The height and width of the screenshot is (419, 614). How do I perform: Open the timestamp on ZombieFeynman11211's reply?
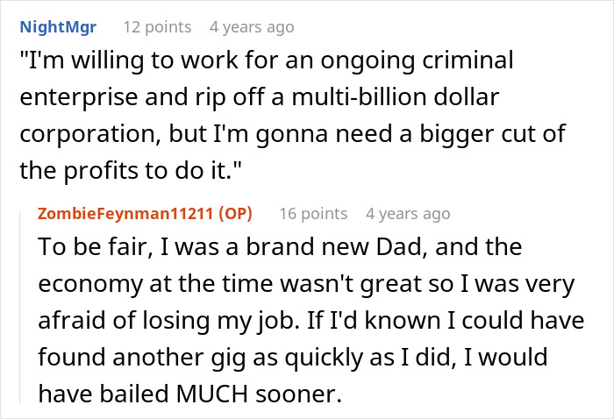[408, 214]
